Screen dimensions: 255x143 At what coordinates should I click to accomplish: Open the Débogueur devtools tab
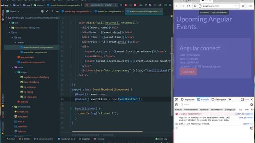[219, 99]
